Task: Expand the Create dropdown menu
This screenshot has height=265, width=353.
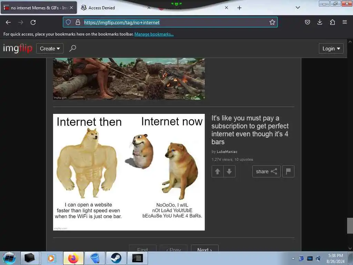Action: pyautogui.click(x=50, y=48)
